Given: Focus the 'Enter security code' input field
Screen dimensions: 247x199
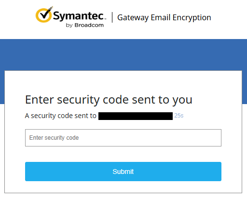Looking at the screenshot, I should pos(123,138).
